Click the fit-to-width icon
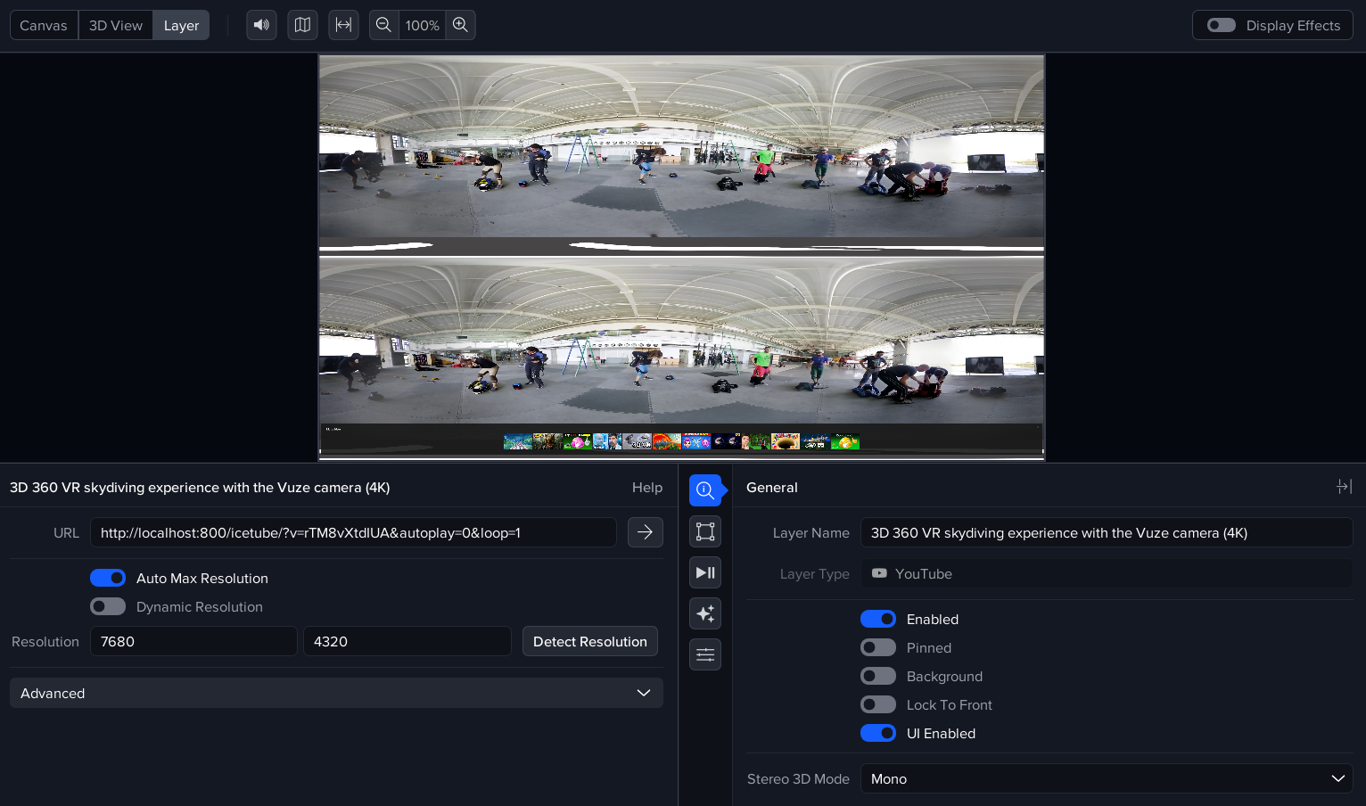 coord(343,25)
